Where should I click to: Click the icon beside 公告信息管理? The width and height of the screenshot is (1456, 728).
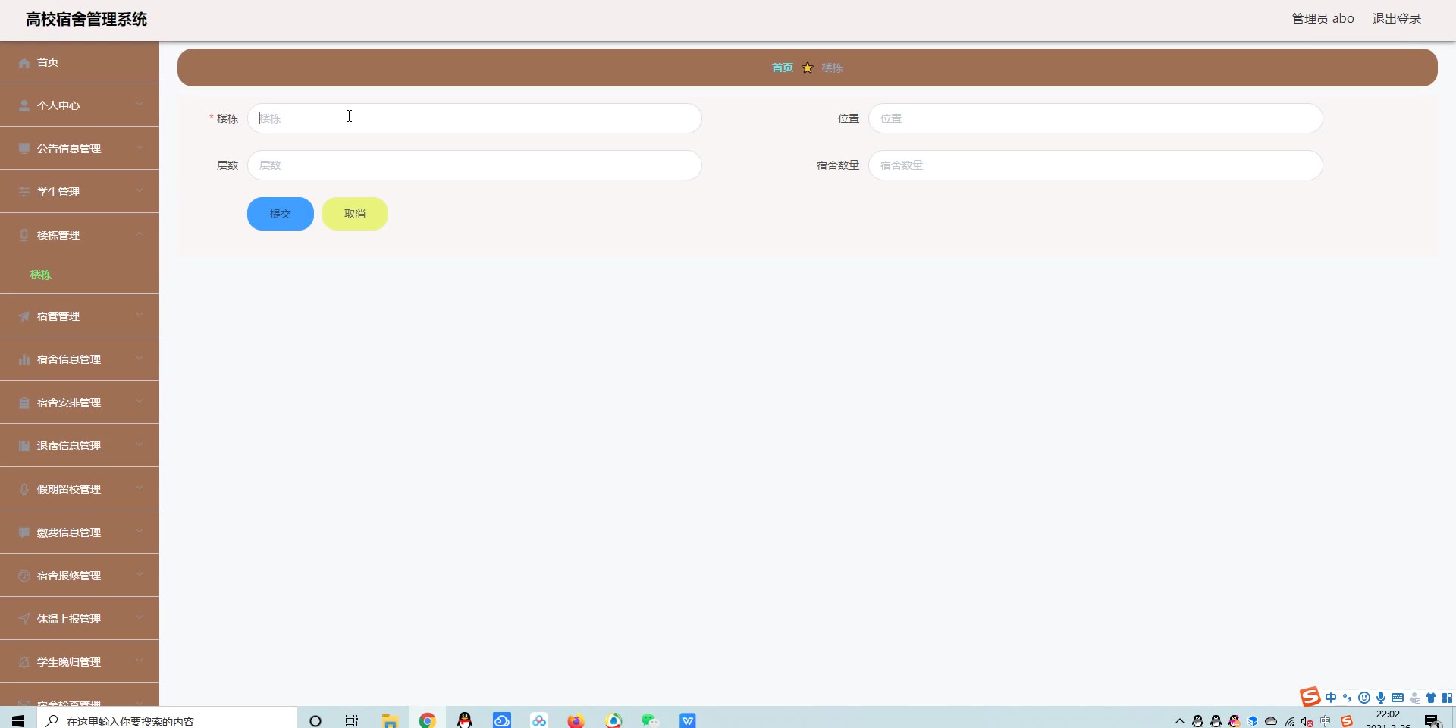point(24,149)
